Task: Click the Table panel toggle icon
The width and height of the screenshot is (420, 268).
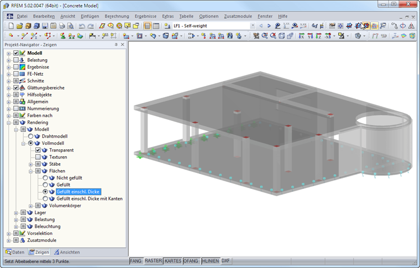Action: click(x=156, y=26)
